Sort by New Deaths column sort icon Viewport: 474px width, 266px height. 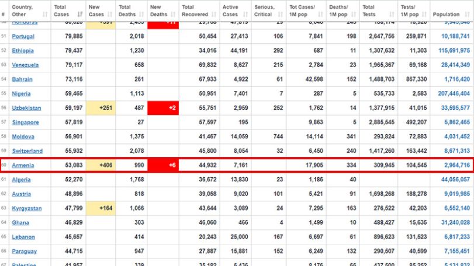click(x=173, y=14)
